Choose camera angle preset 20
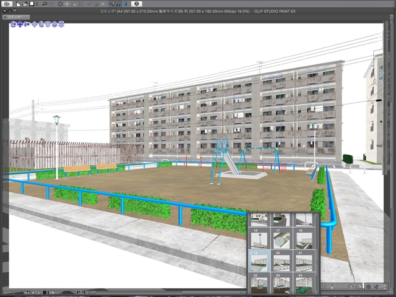This screenshot has width=396, height=297. [x=282, y=261]
